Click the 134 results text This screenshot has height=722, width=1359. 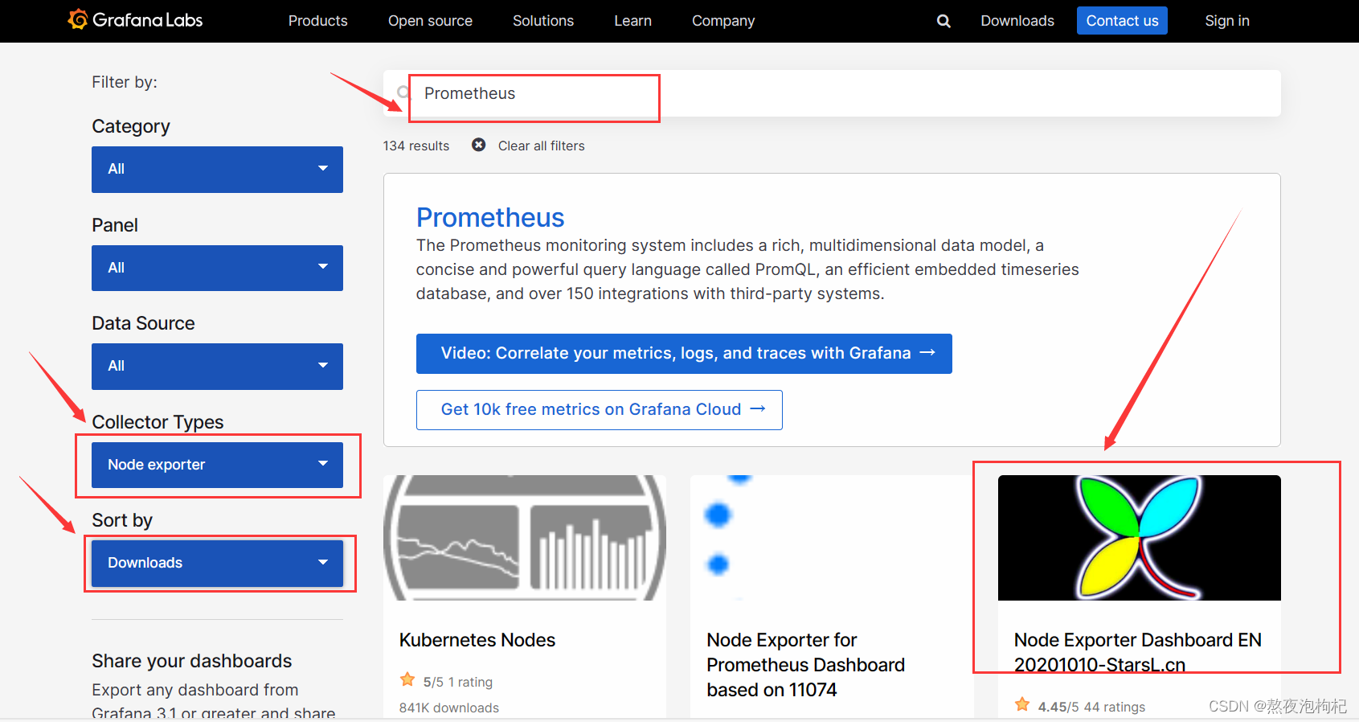(416, 146)
